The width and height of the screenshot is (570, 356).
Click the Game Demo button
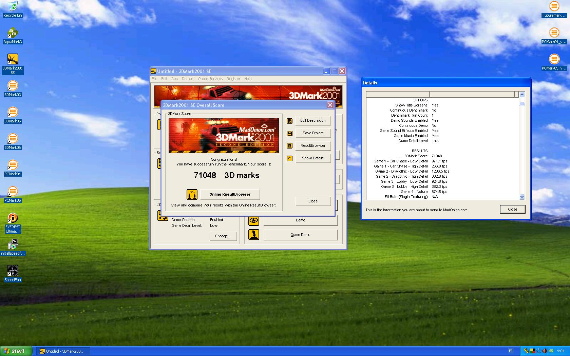pos(300,235)
